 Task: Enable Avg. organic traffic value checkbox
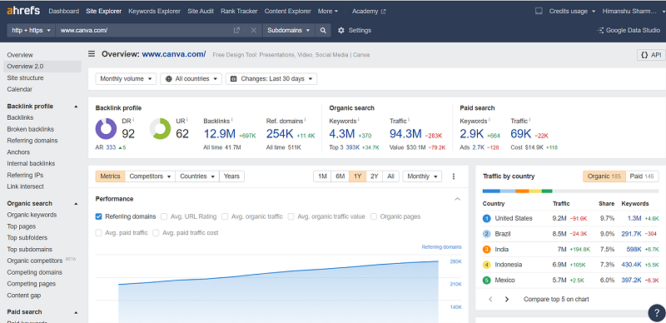pos(291,216)
